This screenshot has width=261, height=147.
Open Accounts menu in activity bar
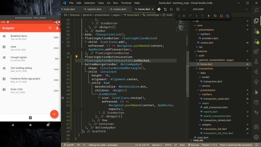[257, 127]
